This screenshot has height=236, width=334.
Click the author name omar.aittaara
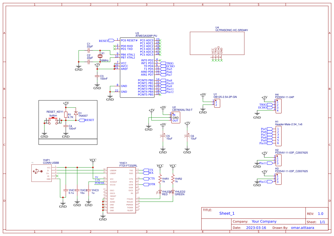[x=303, y=228]
